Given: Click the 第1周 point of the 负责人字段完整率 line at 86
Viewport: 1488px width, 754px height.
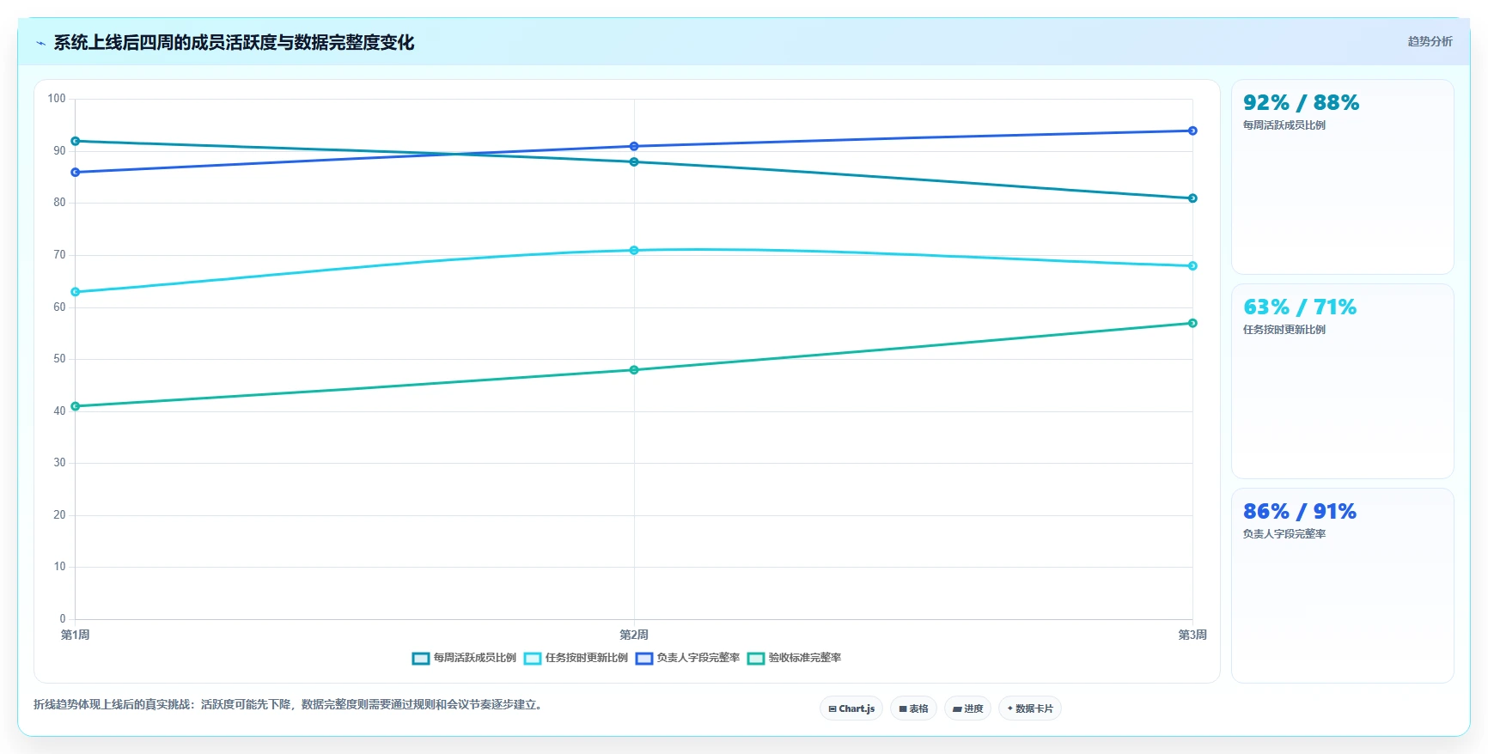Looking at the screenshot, I should click(76, 173).
